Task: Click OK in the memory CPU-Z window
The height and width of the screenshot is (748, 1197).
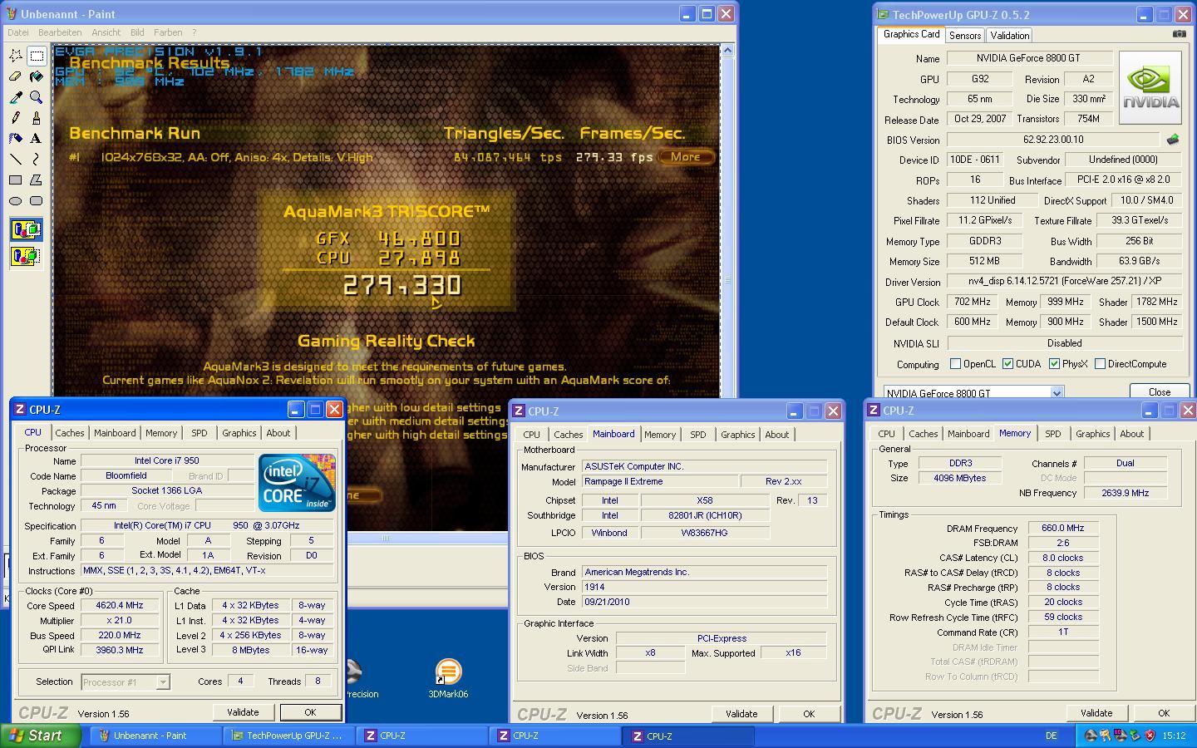Action: click(1164, 713)
